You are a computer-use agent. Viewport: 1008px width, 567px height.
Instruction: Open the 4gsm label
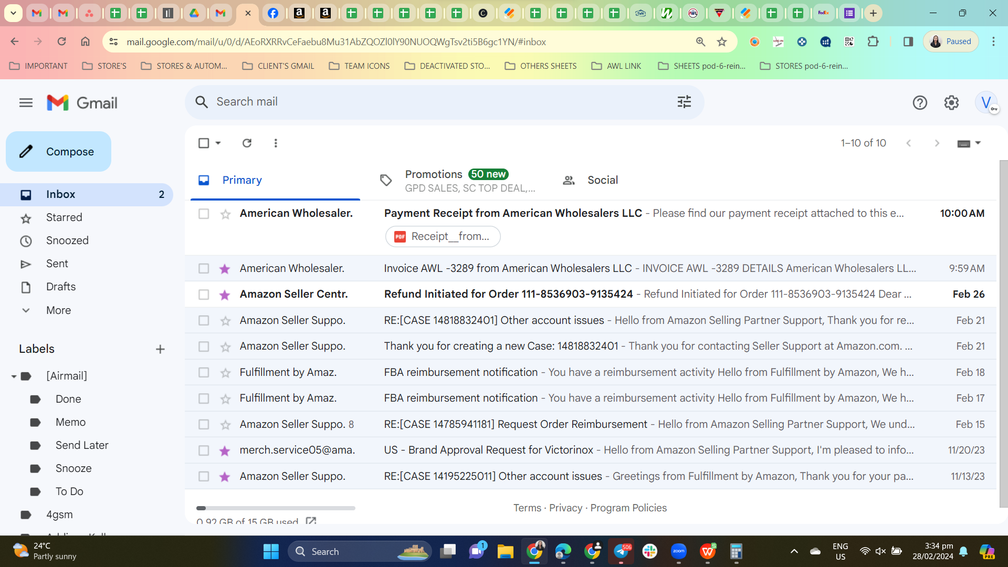point(59,515)
